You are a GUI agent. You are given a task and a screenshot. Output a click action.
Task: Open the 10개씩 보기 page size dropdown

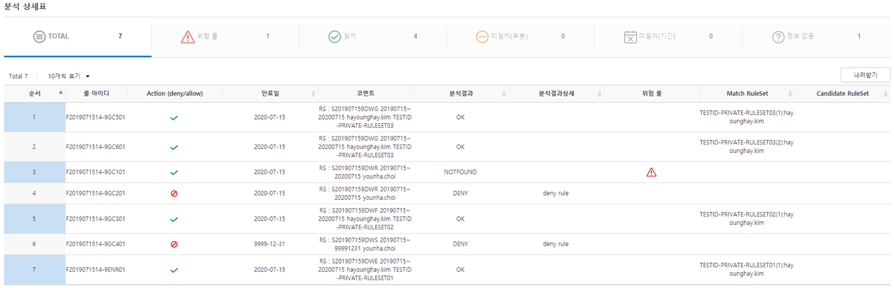pyautogui.click(x=69, y=76)
